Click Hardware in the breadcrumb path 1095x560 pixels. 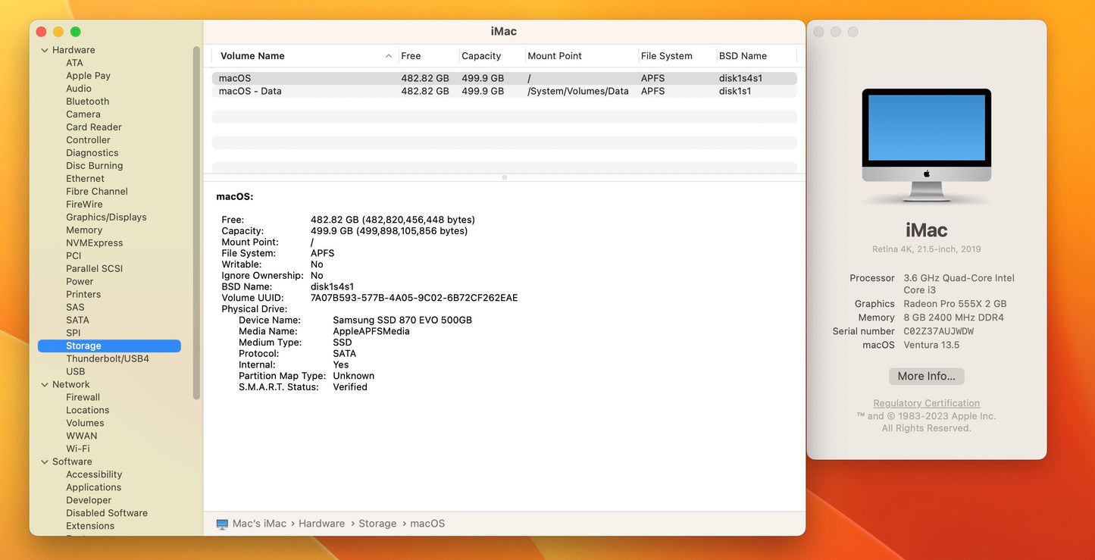coord(321,524)
